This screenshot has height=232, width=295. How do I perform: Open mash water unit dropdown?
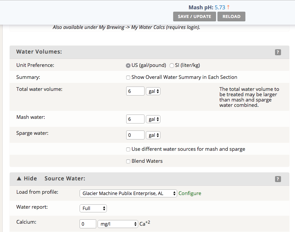(x=153, y=119)
